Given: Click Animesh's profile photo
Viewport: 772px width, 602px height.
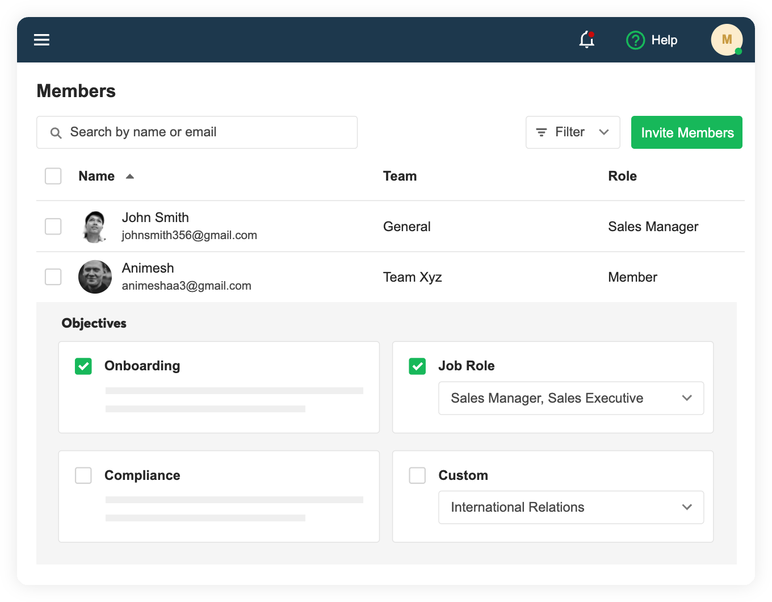Looking at the screenshot, I should coord(95,277).
